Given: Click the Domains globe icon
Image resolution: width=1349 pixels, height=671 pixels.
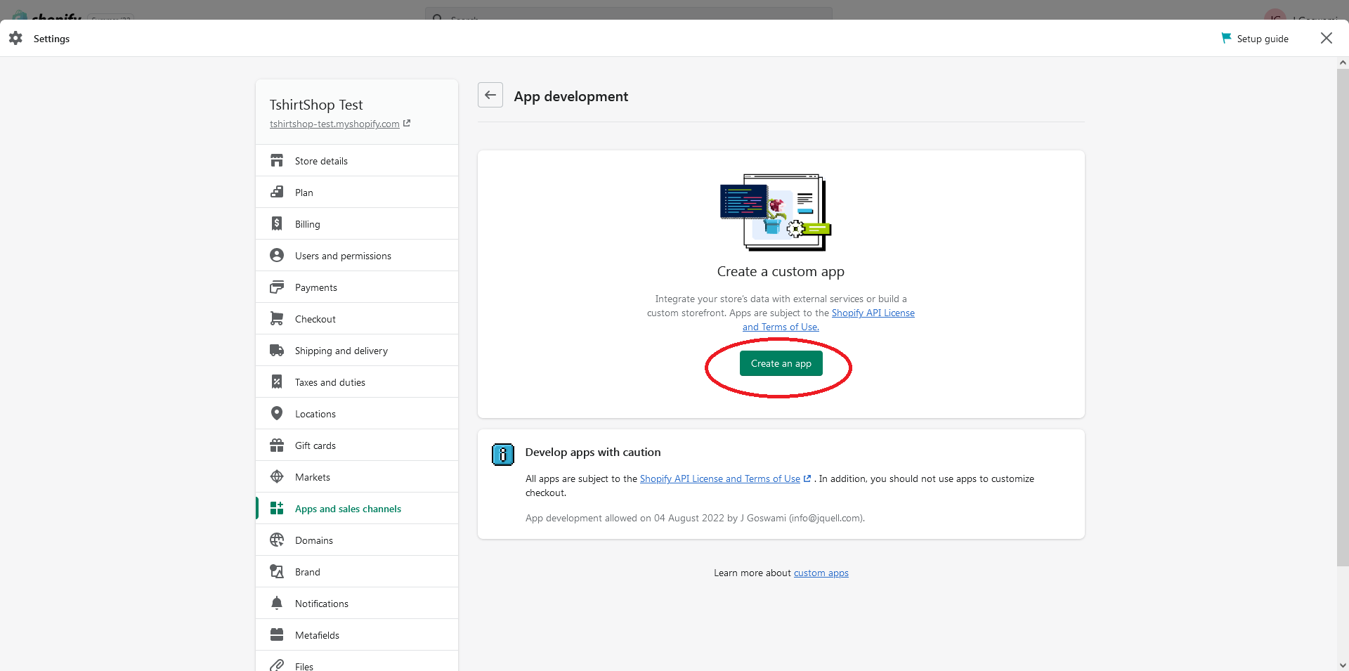Looking at the screenshot, I should (x=277, y=540).
